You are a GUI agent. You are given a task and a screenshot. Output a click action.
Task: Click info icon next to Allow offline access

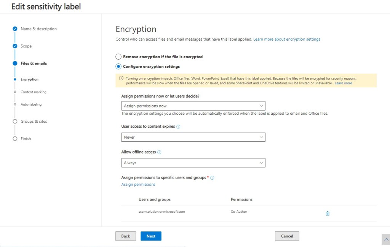[x=159, y=152]
